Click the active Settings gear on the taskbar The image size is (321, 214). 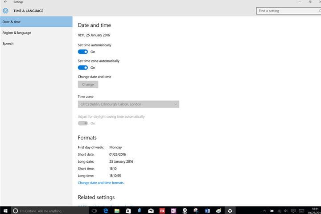tap(230, 211)
